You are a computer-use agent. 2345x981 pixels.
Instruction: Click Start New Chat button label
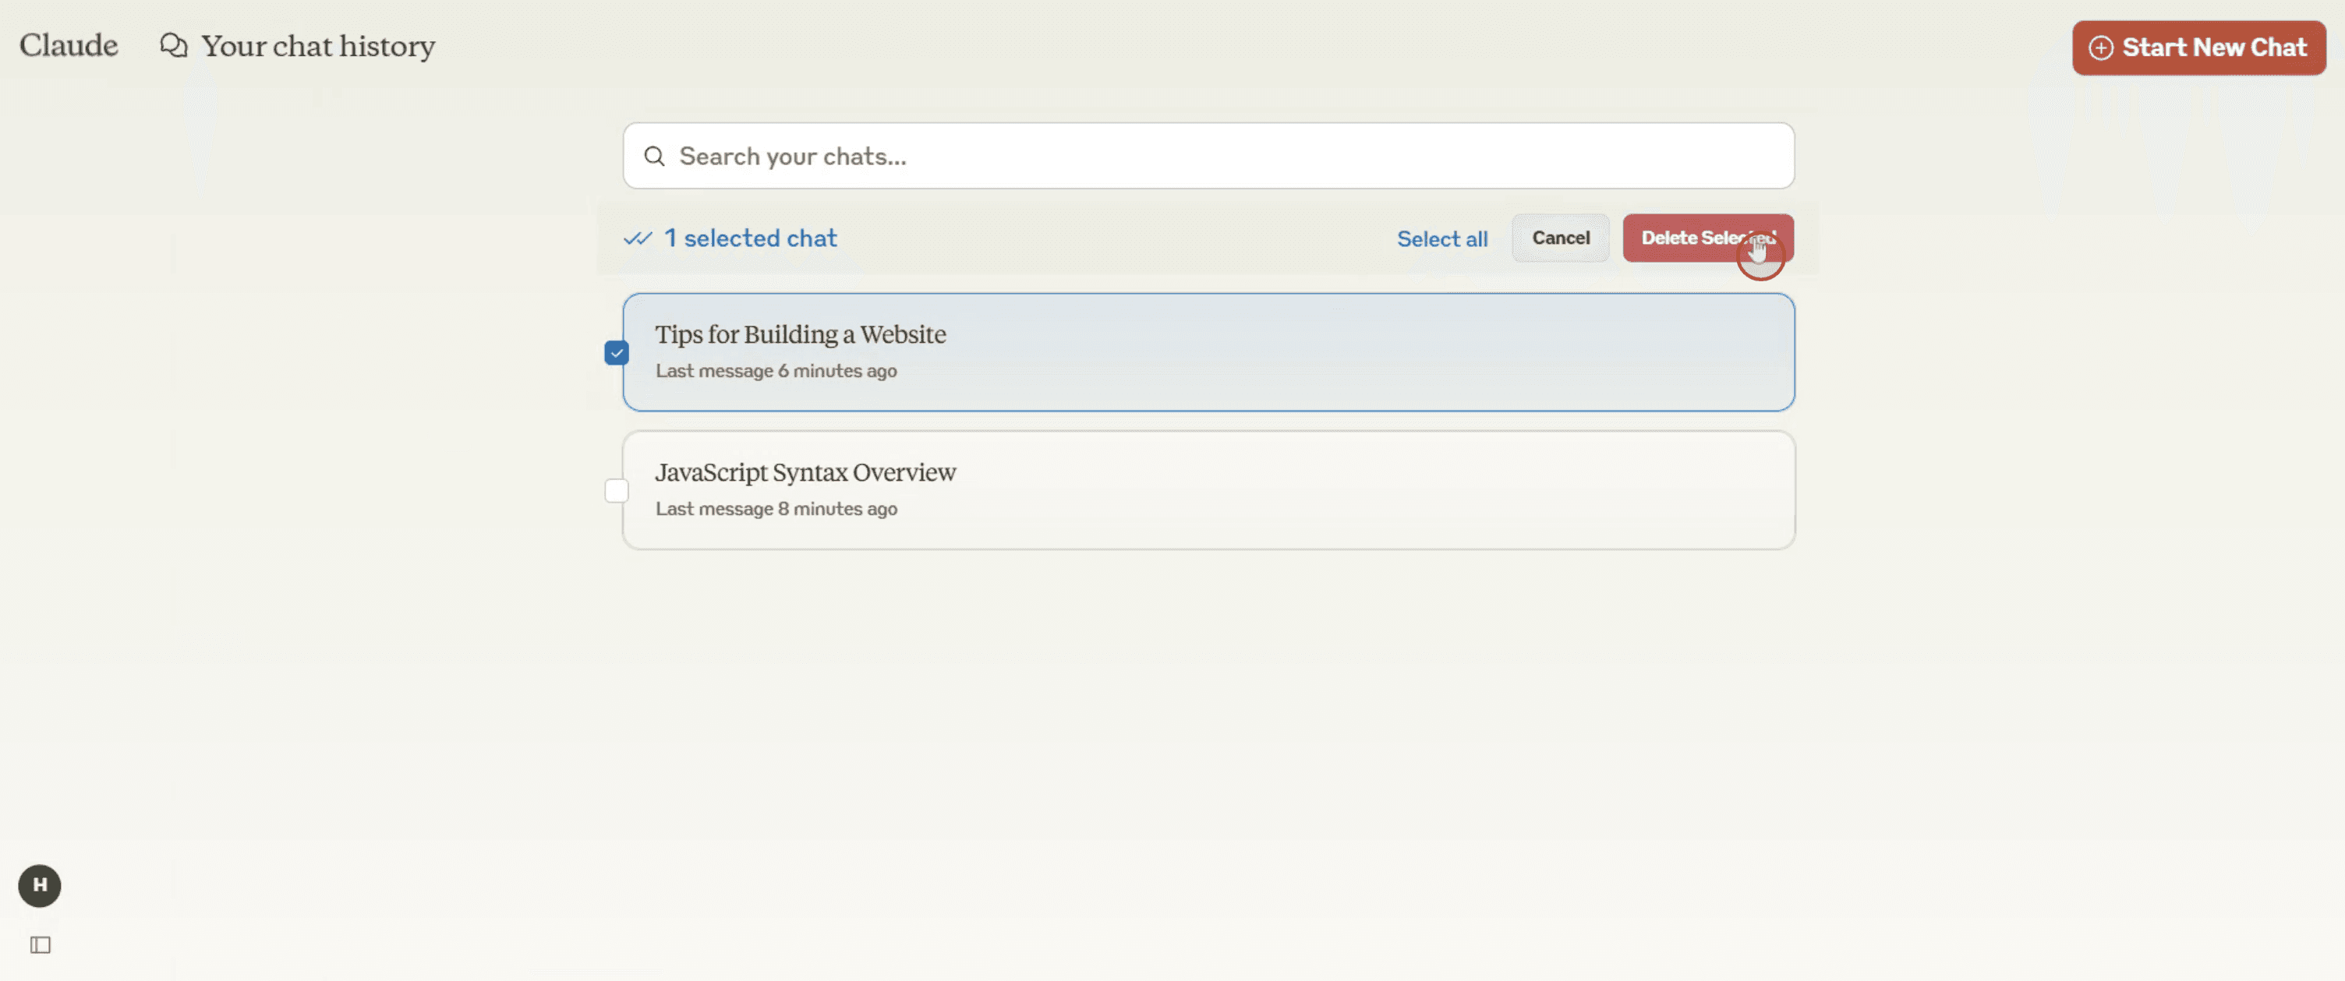[2214, 48]
